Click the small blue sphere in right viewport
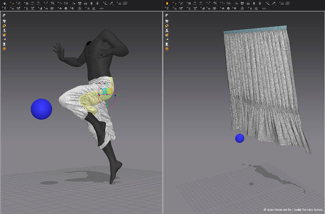Viewport: 325px width, 214px height. tap(239, 138)
